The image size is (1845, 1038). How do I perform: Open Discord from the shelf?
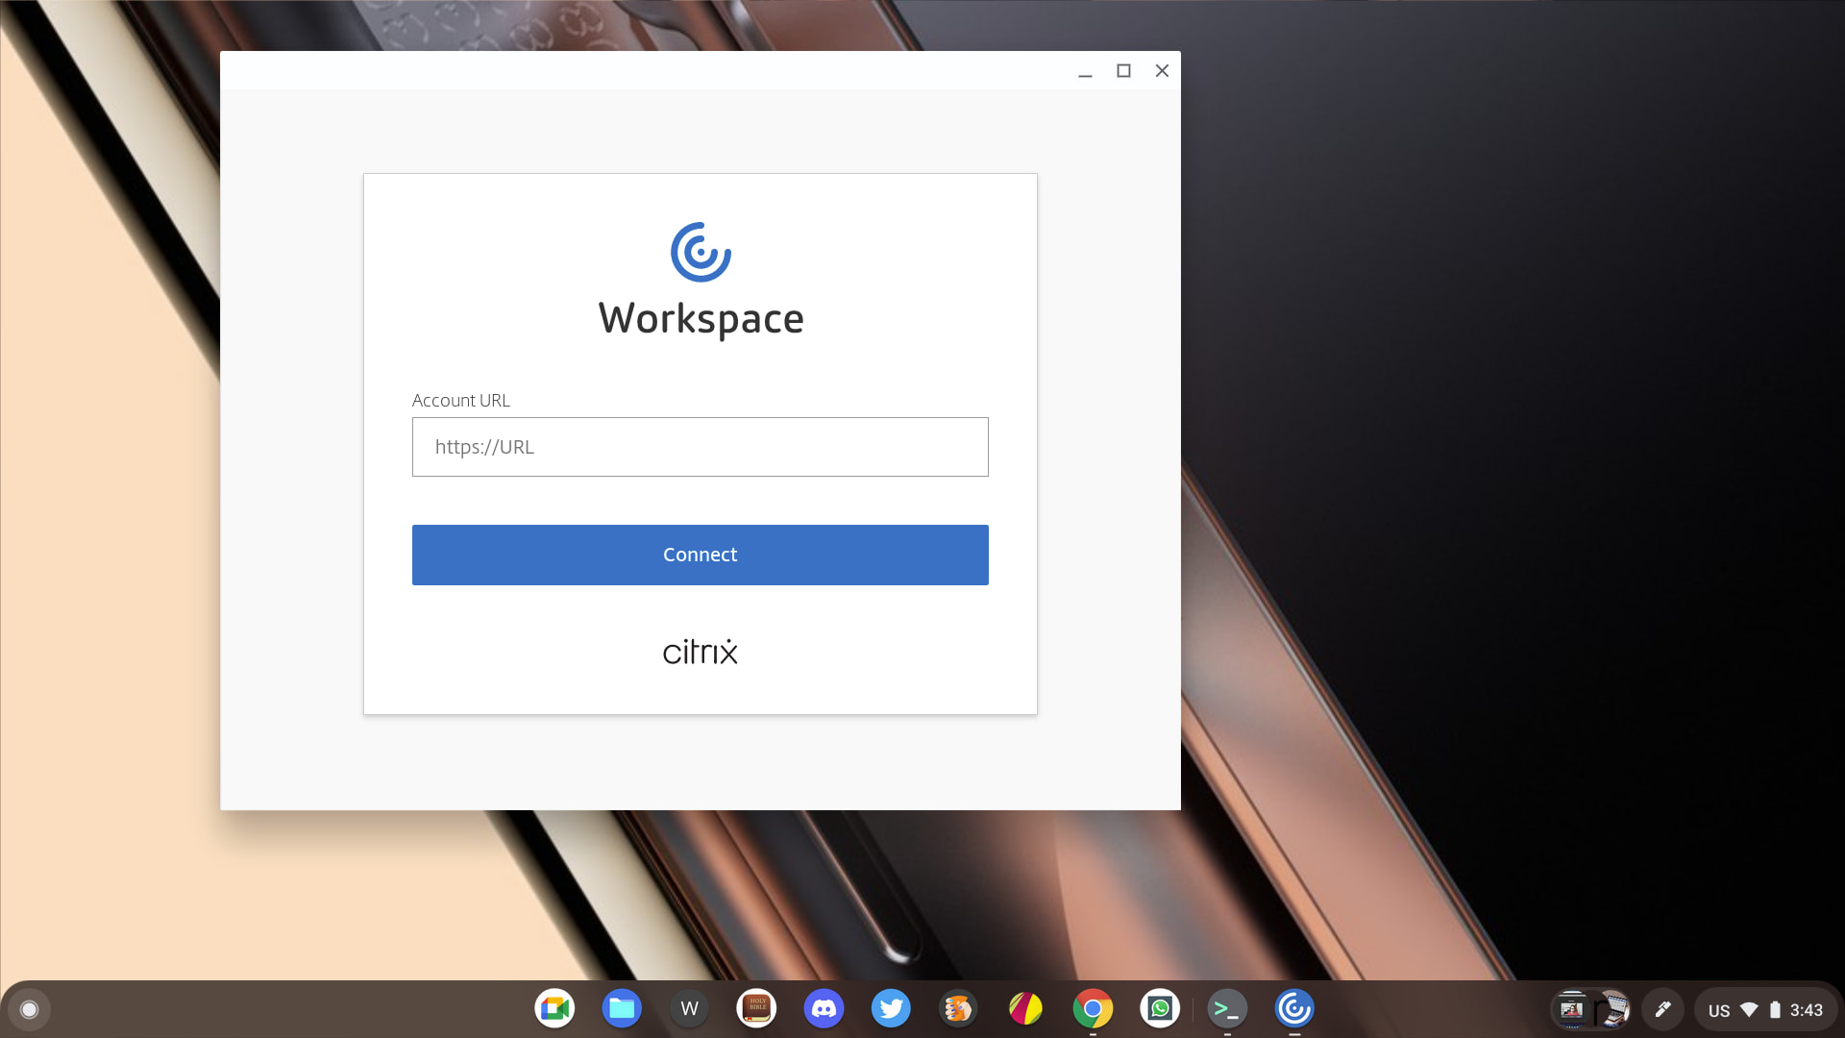click(824, 1008)
